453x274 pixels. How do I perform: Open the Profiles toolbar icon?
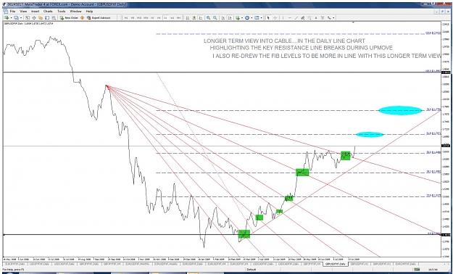click(17, 17)
